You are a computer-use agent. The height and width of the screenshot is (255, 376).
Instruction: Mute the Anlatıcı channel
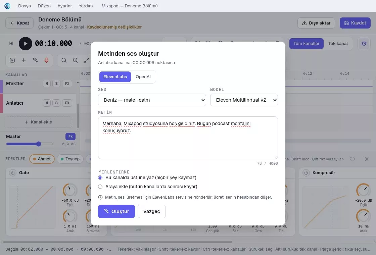pyautogui.click(x=47, y=103)
